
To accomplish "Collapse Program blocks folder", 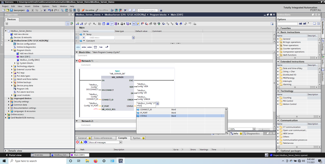I will (12, 50).
